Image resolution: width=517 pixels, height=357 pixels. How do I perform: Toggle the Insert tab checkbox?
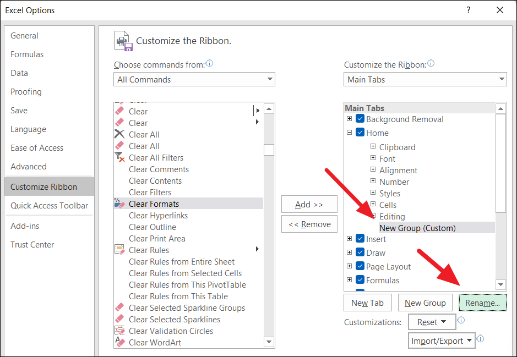coord(360,238)
